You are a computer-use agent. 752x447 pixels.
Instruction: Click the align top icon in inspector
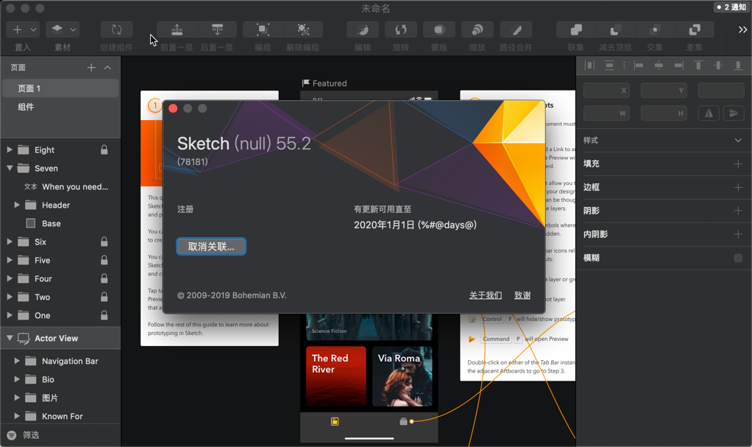tap(698, 66)
